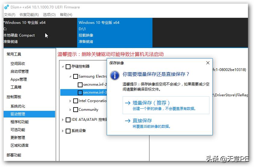Click the 常用工具 section header

coord(14,54)
